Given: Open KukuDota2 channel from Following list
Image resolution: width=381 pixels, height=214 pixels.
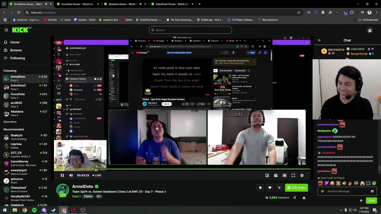Looking at the screenshot, I should [25, 87].
